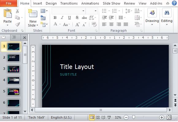178x122 pixels.
Task: Click the zoom slider handle
Action: point(133,117)
